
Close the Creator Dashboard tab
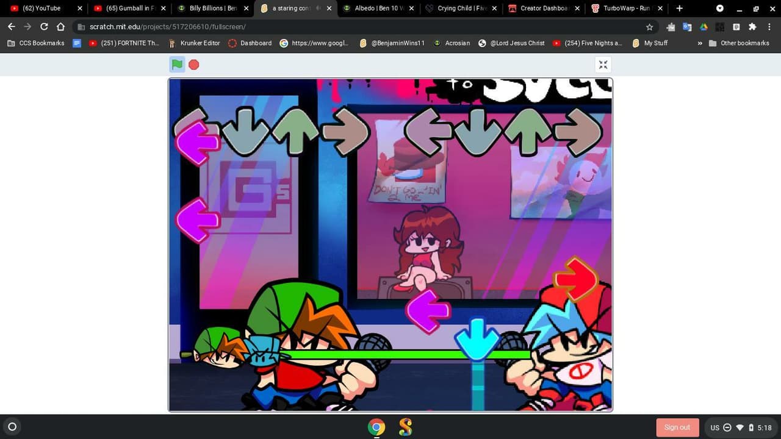click(x=577, y=9)
